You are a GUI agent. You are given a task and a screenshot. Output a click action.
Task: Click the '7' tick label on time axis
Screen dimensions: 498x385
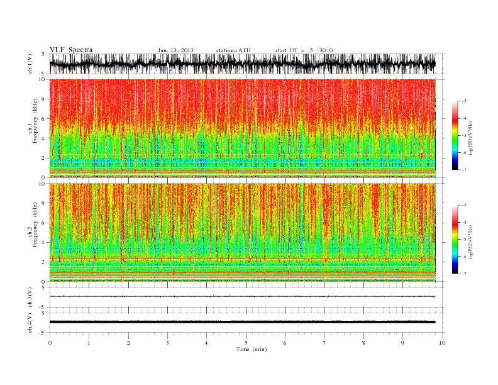click(x=324, y=343)
